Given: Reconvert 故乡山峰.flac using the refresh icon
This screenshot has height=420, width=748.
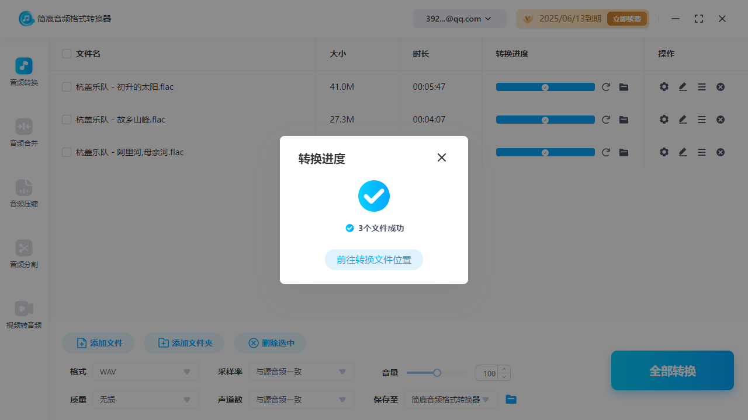Looking at the screenshot, I should (606, 119).
